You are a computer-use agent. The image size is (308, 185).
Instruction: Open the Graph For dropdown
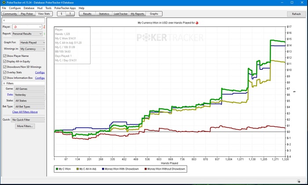[x=33, y=42]
